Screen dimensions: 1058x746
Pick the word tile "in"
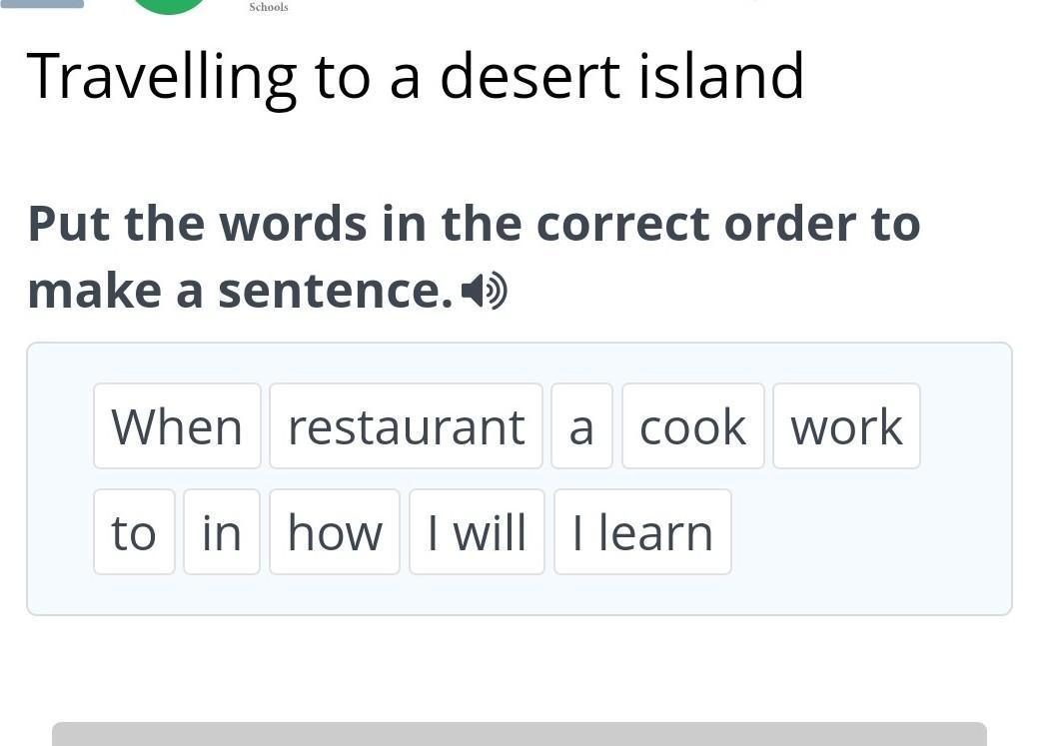[x=222, y=532]
